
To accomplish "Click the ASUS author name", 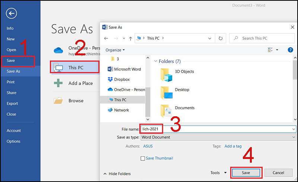I will point(148,146).
